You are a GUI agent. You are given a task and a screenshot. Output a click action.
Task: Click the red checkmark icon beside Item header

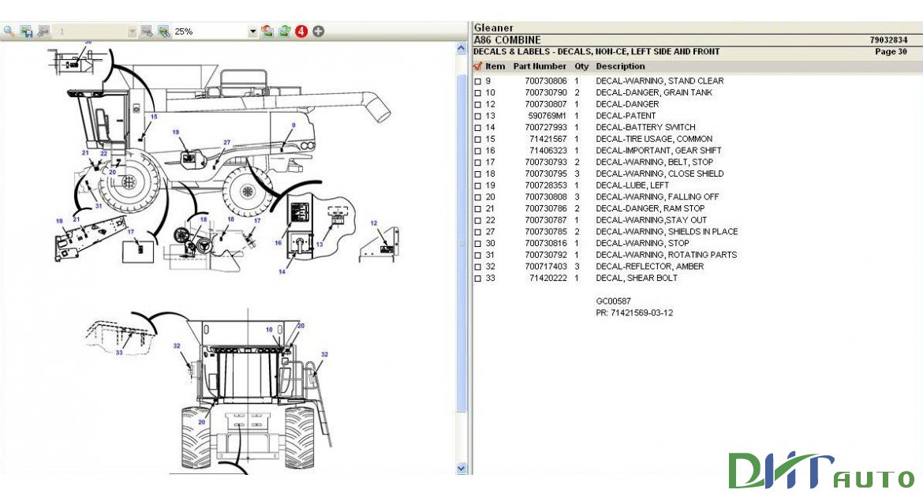[477, 66]
